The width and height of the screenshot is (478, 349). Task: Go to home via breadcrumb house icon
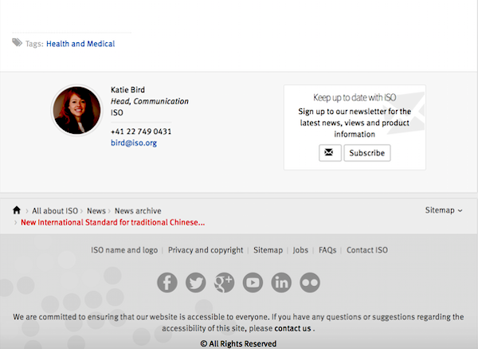click(17, 210)
